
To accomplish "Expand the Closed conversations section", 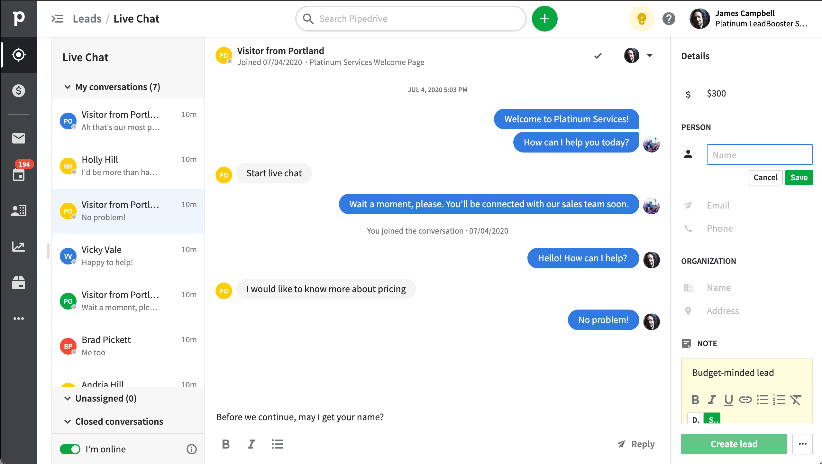I will tap(68, 422).
